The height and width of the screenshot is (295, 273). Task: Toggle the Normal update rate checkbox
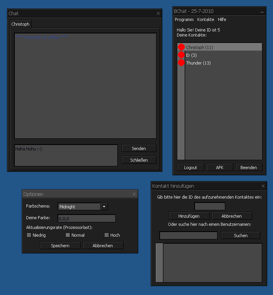coord(68,235)
